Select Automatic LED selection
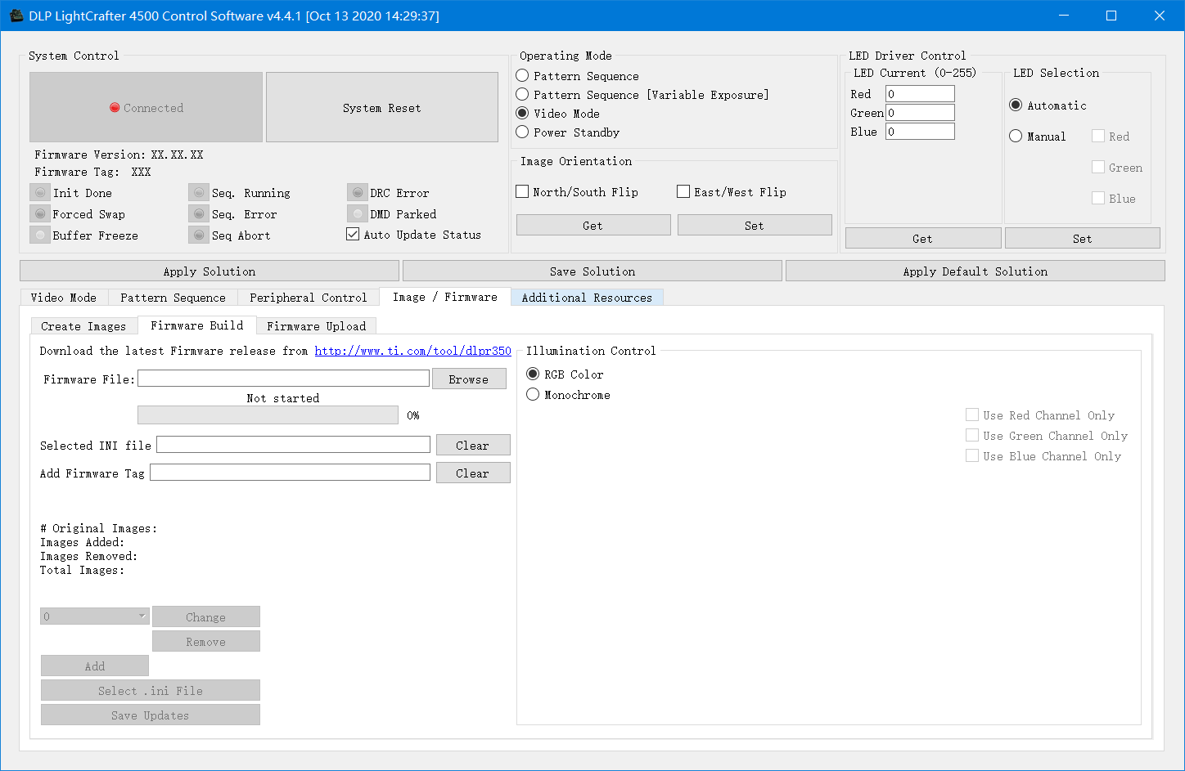1185x771 pixels. pos(1016,105)
